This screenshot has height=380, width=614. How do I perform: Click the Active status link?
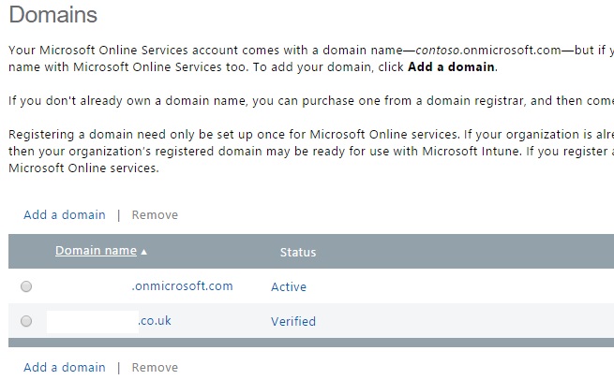click(289, 286)
